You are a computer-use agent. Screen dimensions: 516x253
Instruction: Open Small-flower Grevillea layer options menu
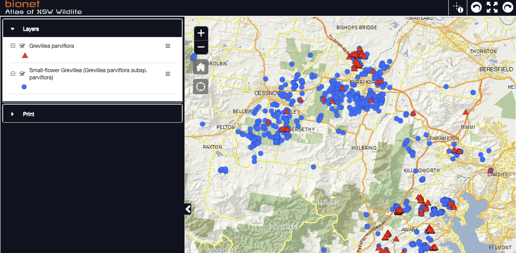pyautogui.click(x=168, y=74)
